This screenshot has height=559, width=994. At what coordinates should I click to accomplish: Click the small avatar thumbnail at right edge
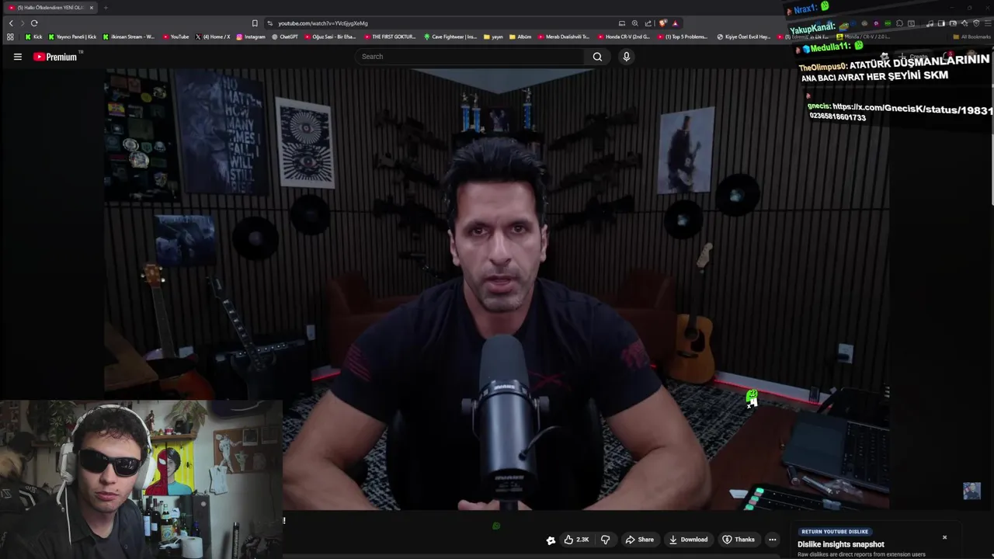tap(971, 491)
